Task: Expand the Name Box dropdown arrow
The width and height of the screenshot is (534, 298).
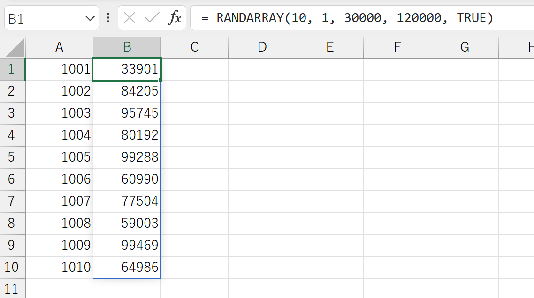Action: [90, 18]
